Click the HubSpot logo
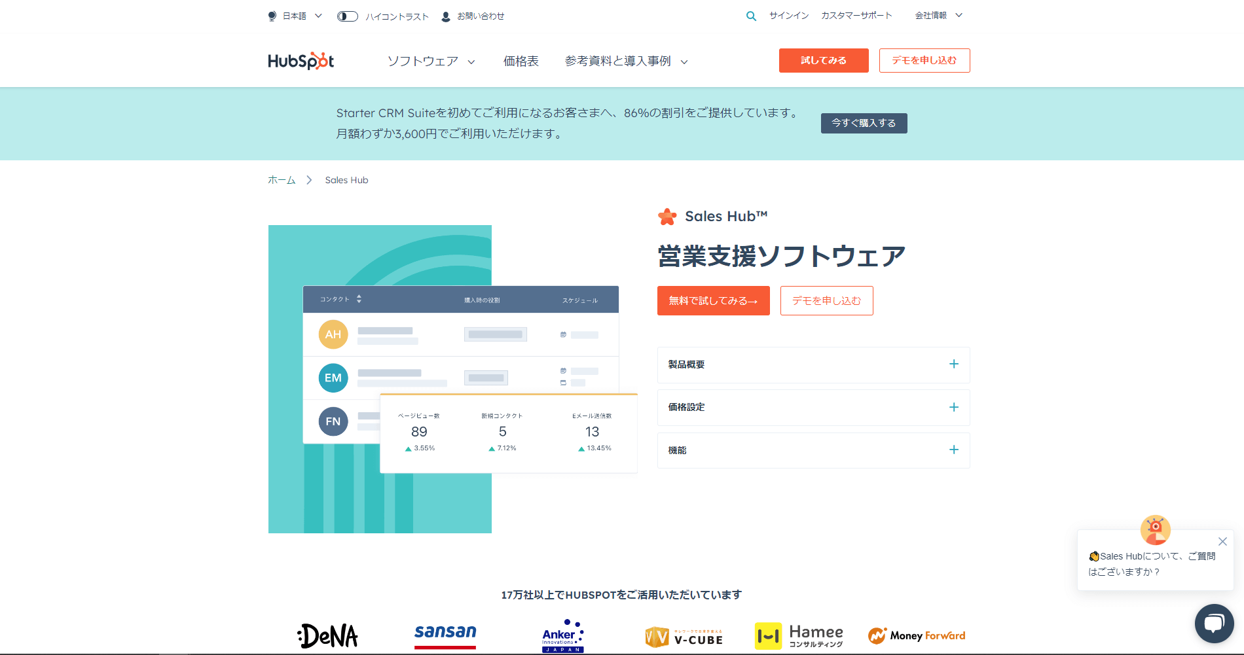This screenshot has width=1244, height=655. pos(301,61)
